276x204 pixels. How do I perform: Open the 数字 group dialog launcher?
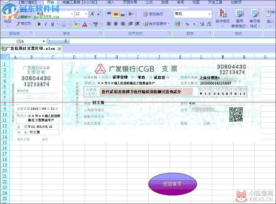pyautogui.click(x=210, y=33)
